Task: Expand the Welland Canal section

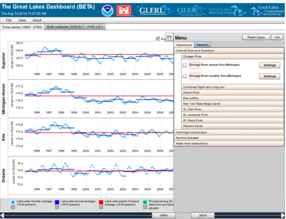Action: [x=233, y=126]
